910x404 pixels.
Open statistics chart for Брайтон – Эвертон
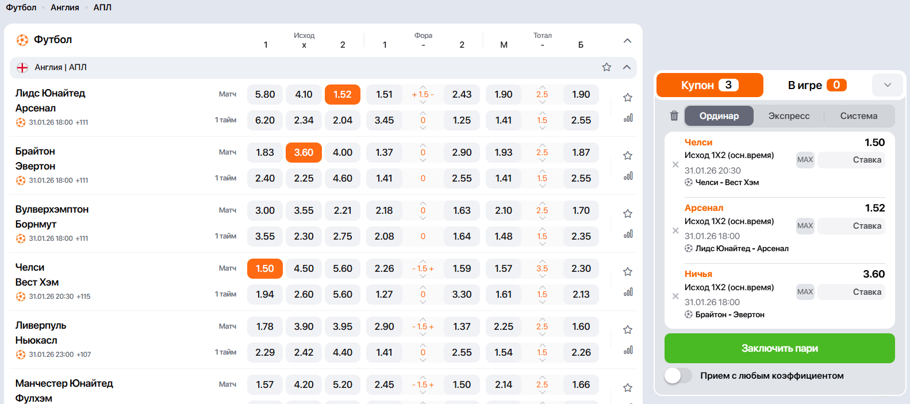(628, 176)
